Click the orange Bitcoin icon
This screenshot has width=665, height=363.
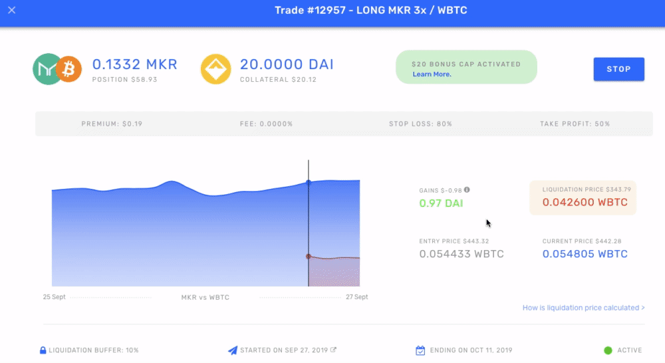pyautogui.click(x=69, y=68)
